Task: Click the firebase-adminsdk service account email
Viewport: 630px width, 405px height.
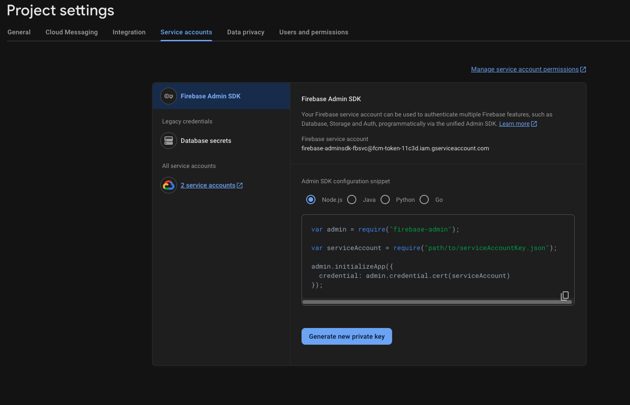Action: 395,148
